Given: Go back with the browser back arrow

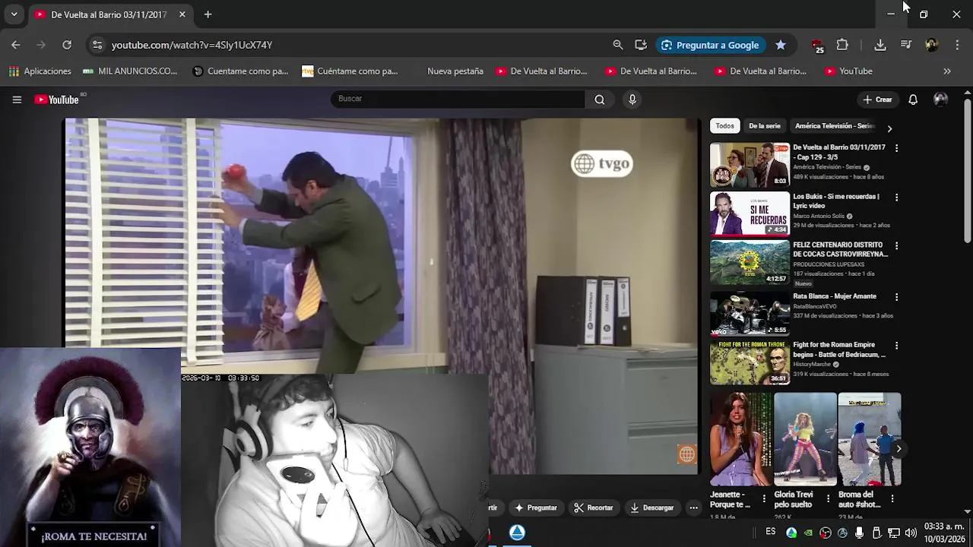Looking at the screenshot, I should pos(16,45).
